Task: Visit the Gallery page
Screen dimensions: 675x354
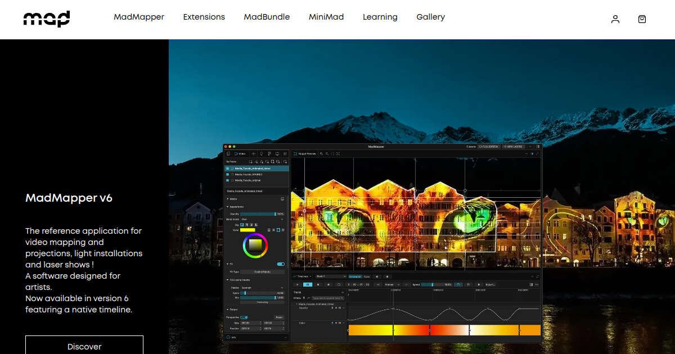Action: (431, 17)
